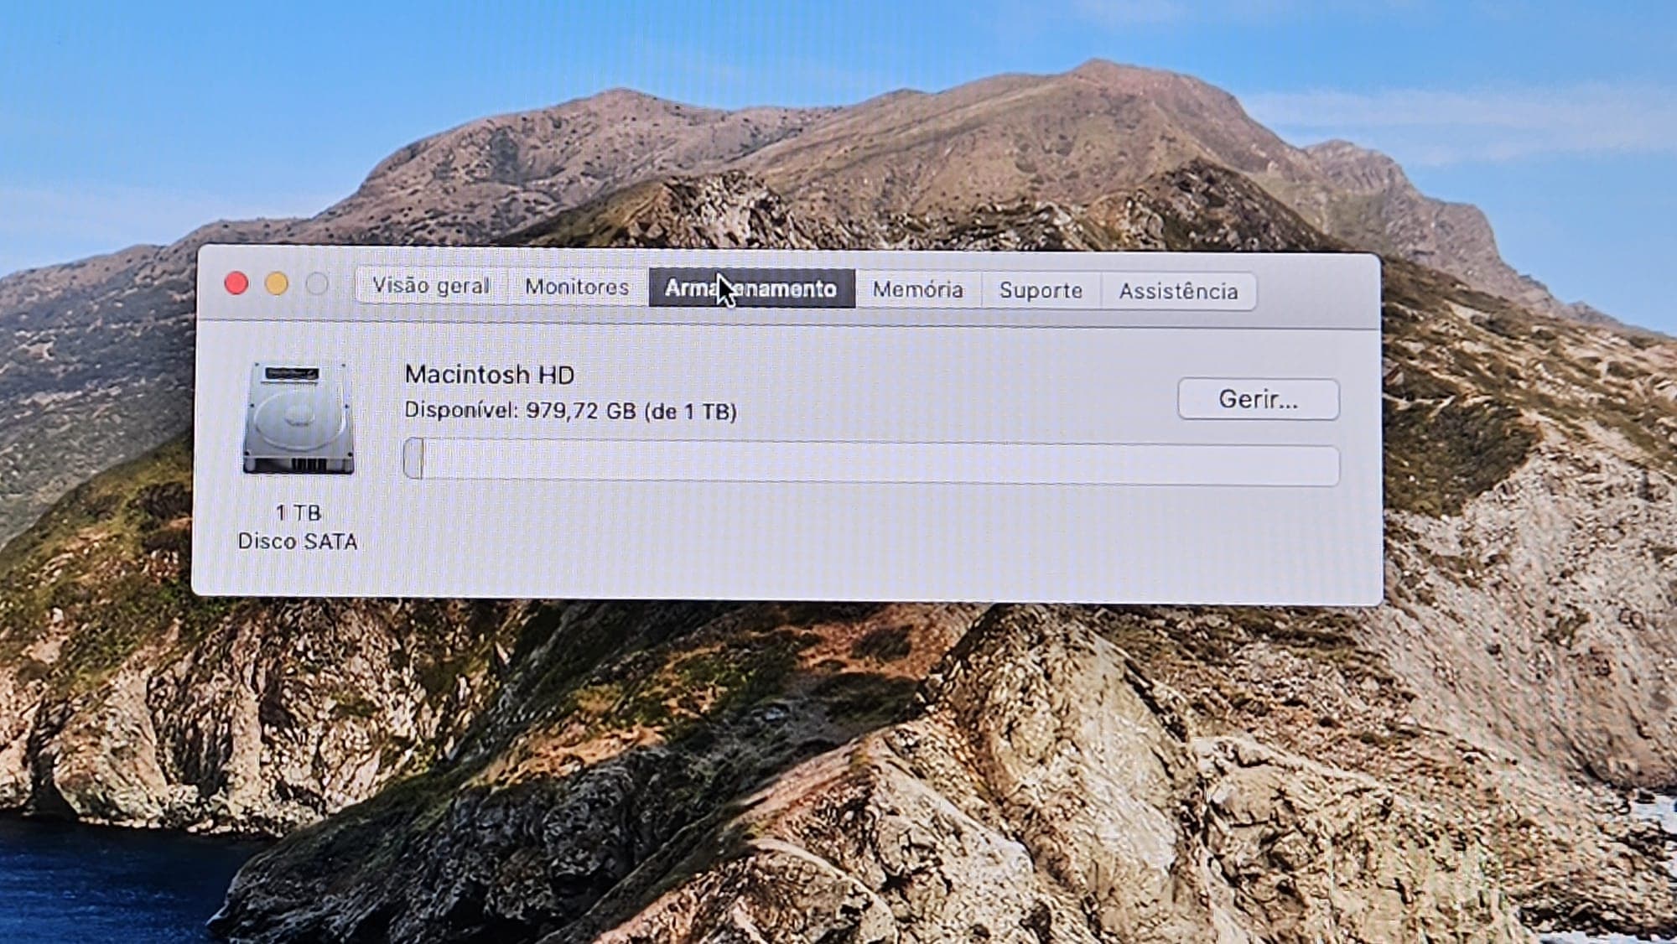This screenshot has width=1677, height=944.
Task: Click the Gerir... button
Action: [x=1258, y=399]
